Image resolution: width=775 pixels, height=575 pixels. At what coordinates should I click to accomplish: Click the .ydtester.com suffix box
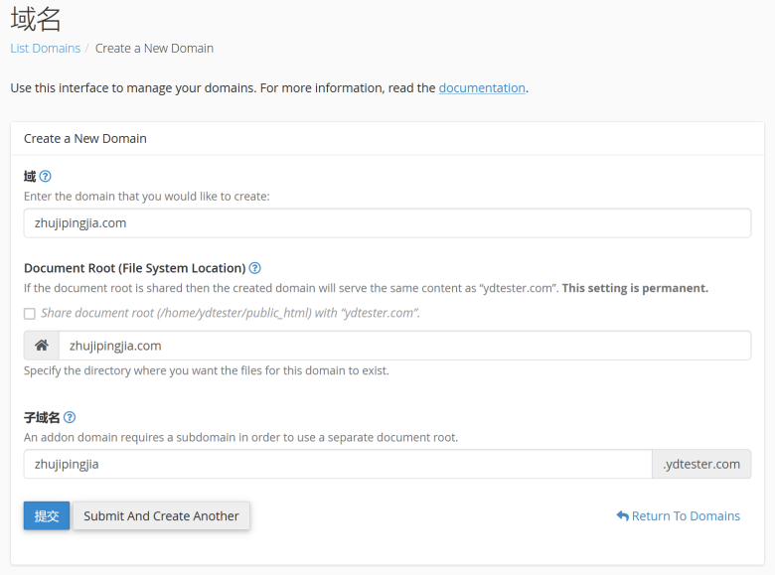click(x=701, y=464)
